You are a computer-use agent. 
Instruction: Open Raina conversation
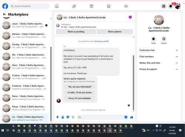tap(25, 98)
